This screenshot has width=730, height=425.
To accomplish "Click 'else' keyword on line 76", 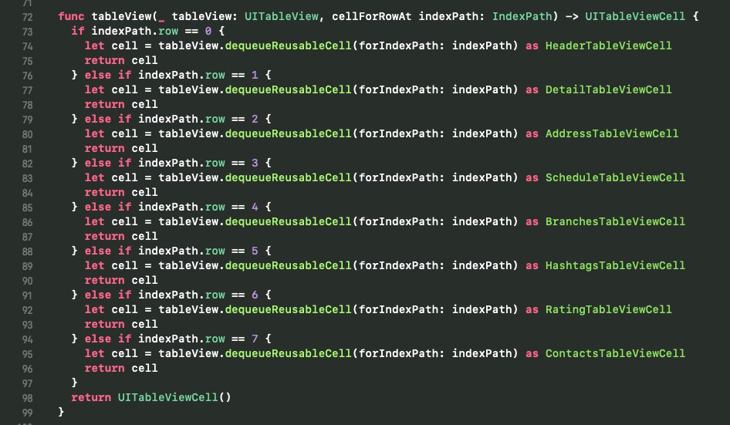I will (x=98, y=75).
